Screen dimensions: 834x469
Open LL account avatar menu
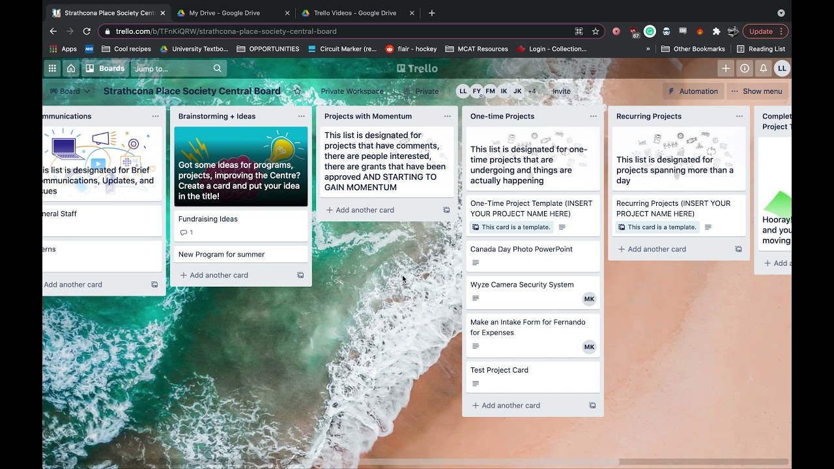click(x=782, y=68)
